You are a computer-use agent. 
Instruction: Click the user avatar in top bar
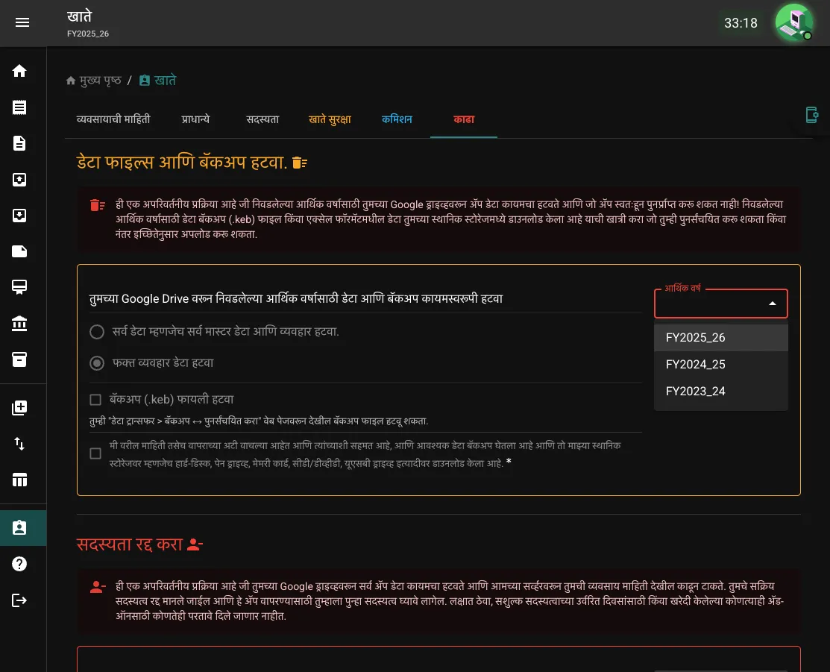pos(793,23)
